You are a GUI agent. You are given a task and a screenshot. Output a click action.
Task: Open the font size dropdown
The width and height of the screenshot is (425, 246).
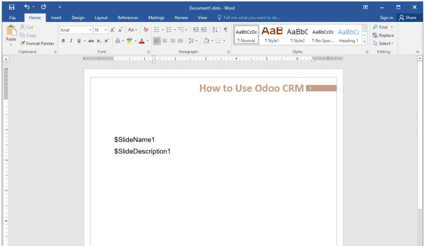coord(104,29)
